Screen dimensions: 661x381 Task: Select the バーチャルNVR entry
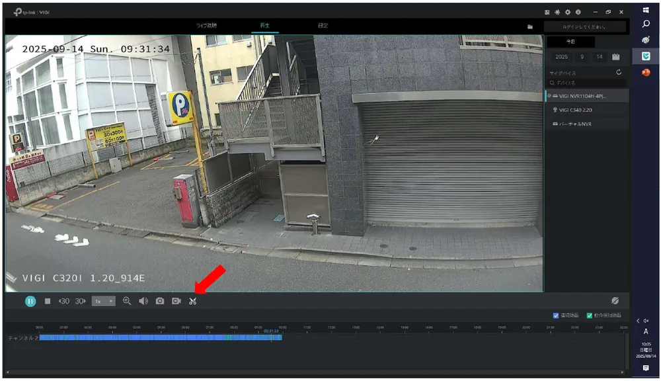pos(587,124)
